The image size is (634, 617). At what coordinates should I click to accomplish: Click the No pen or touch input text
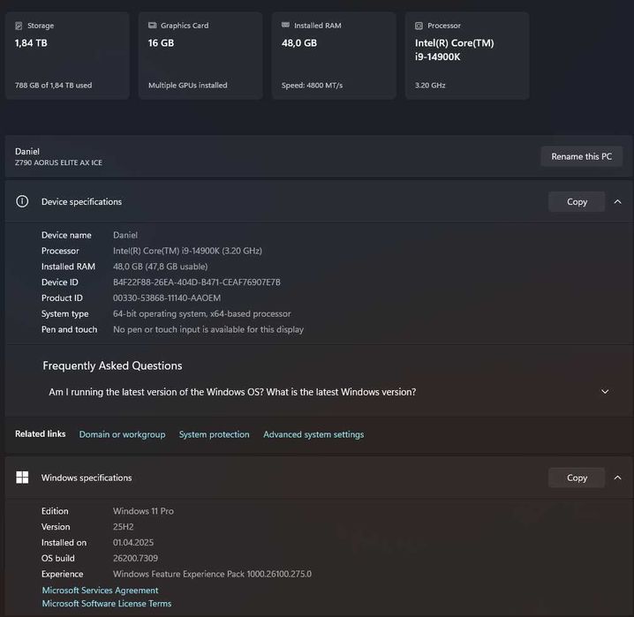point(208,329)
